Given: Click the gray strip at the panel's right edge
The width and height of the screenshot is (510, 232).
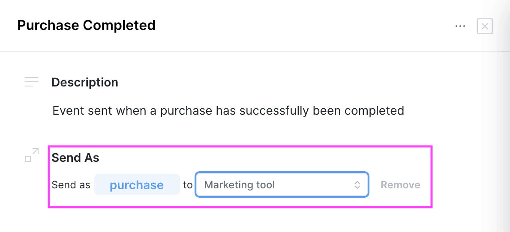Looking at the screenshot, I should (x=501, y=128).
